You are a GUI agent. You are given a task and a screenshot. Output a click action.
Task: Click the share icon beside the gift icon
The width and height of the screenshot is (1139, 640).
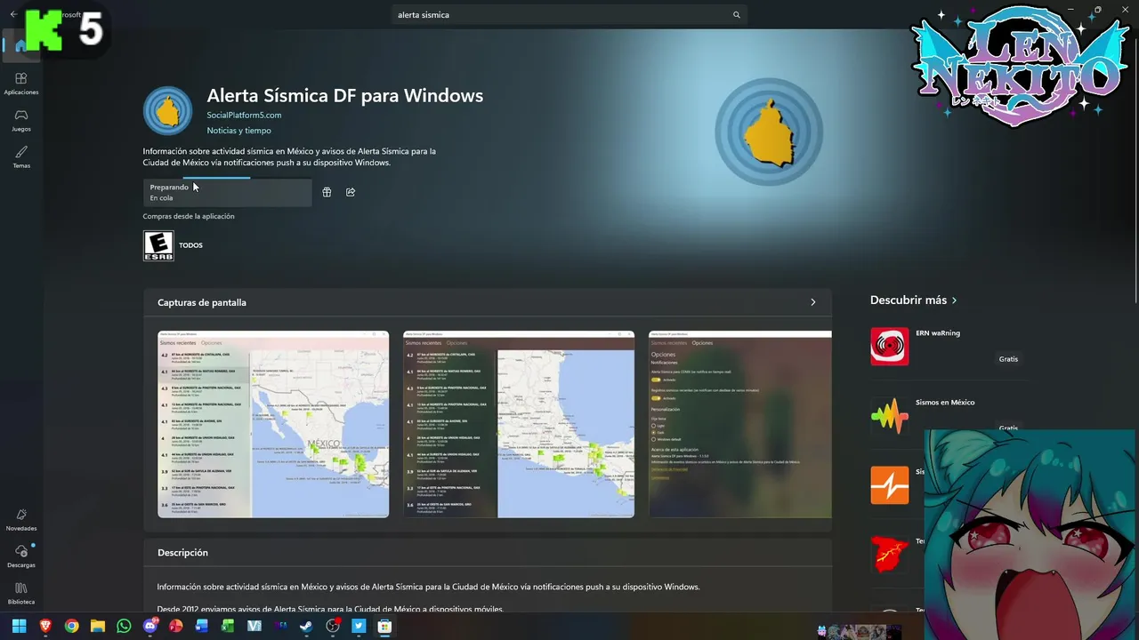[x=351, y=192]
